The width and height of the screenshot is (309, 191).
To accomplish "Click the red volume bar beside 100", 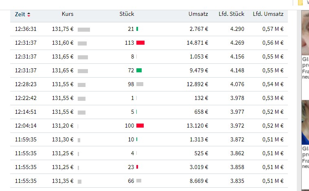I will [140, 126].
